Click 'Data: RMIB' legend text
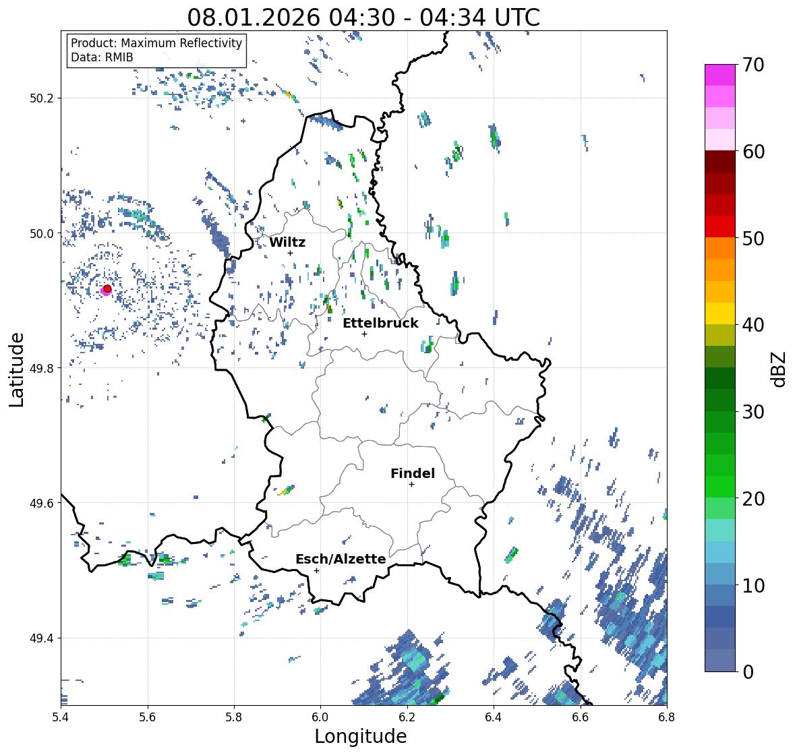This screenshot has width=795, height=753. 102,57
